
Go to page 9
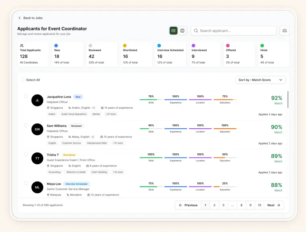click(x=250, y=205)
